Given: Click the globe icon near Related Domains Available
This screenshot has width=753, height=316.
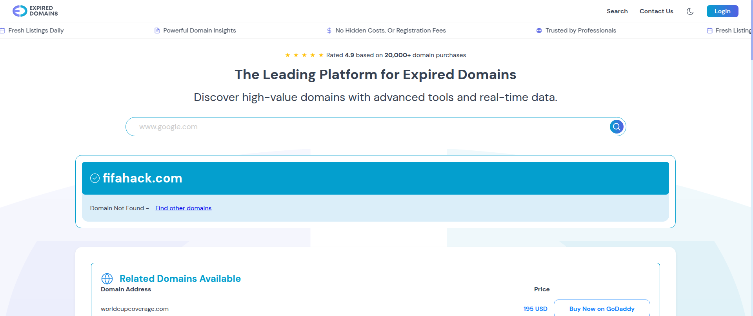Looking at the screenshot, I should 107,278.
